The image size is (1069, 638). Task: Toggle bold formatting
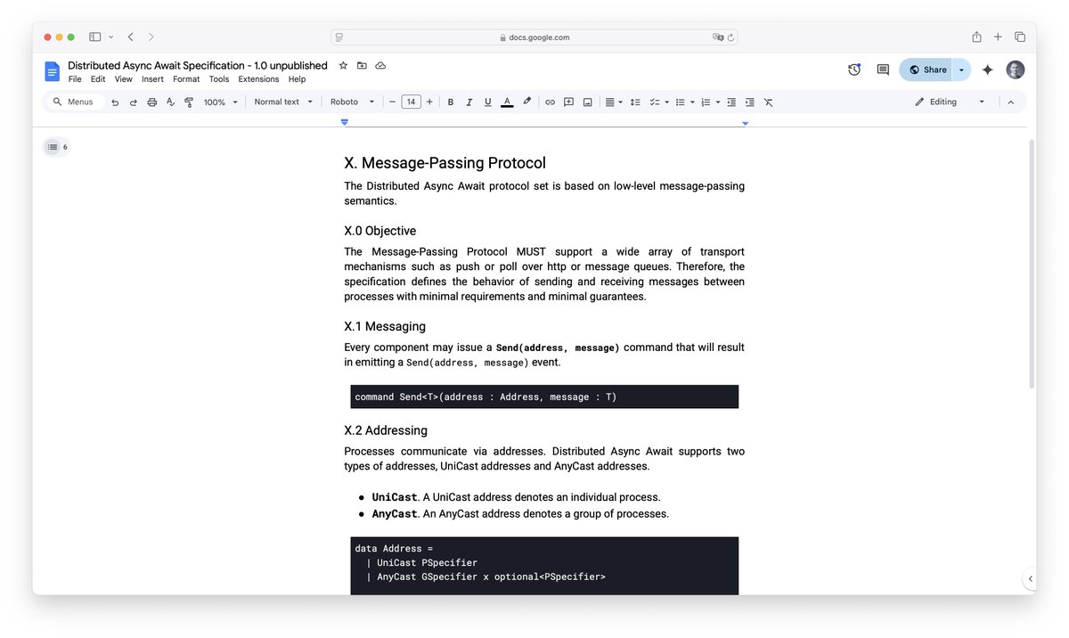coord(450,102)
